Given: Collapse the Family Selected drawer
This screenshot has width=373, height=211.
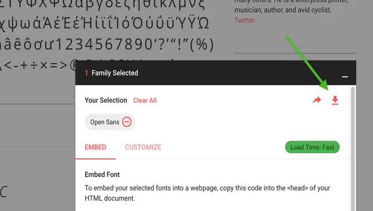Looking at the screenshot, I should (x=345, y=77).
